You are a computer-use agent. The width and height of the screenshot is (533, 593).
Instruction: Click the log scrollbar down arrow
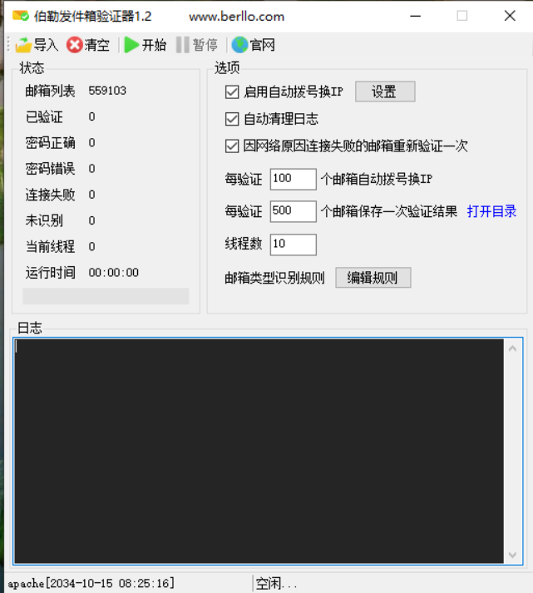click(x=514, y=554)
